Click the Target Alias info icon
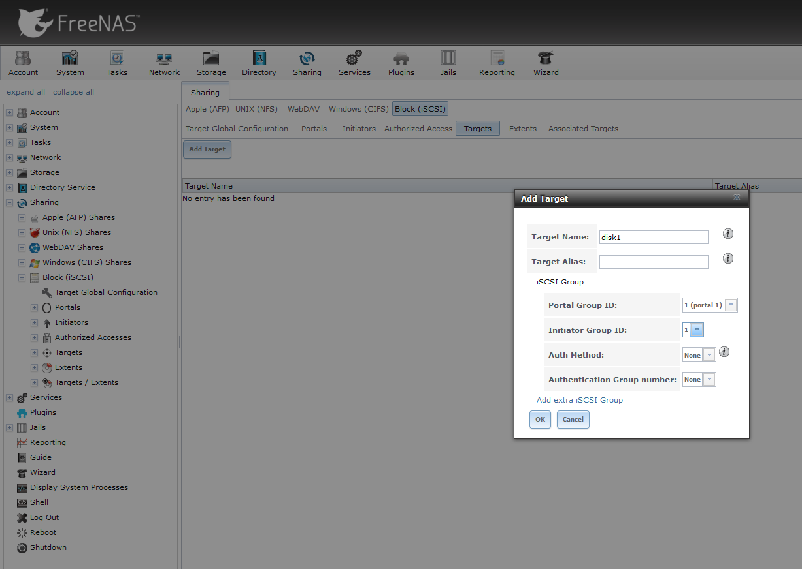 [x=728, y=258]
